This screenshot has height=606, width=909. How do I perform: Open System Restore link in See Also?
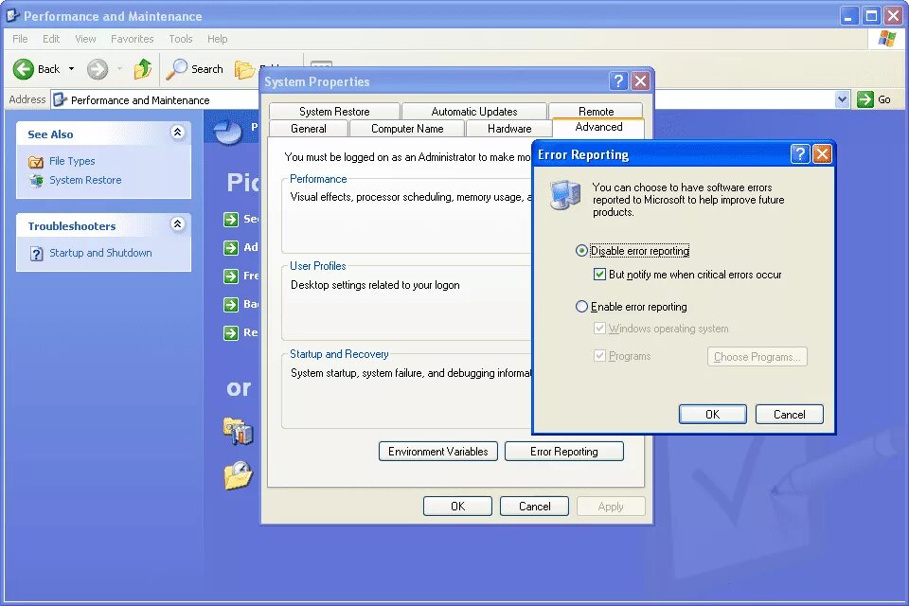(85, 180)
